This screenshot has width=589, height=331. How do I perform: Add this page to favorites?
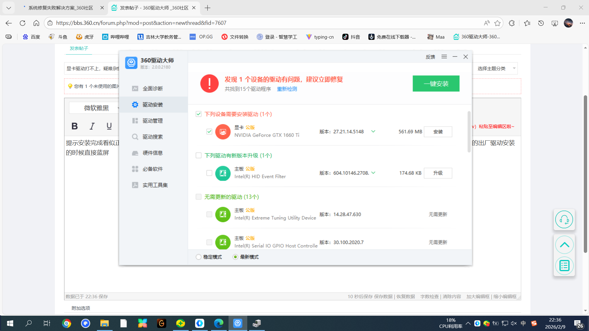coord(497,23)
